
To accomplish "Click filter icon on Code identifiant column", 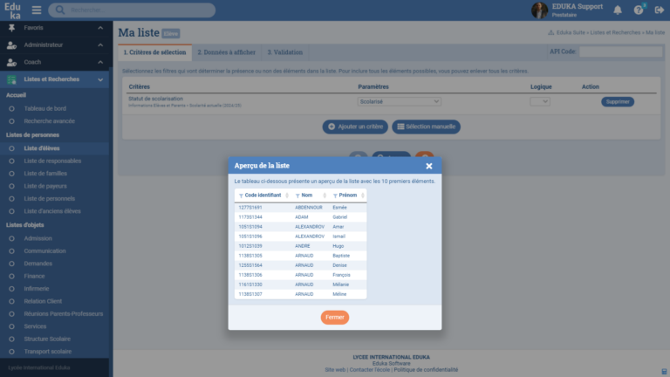I will (x=241, y=195).
